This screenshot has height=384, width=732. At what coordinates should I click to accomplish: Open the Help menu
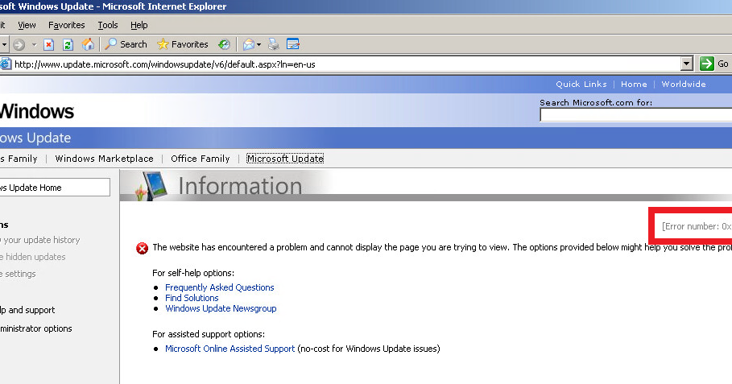coord(139,25)
